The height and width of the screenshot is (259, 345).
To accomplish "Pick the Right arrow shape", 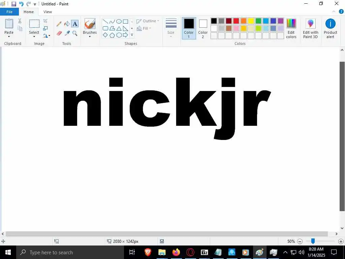I will pos(125,35).
